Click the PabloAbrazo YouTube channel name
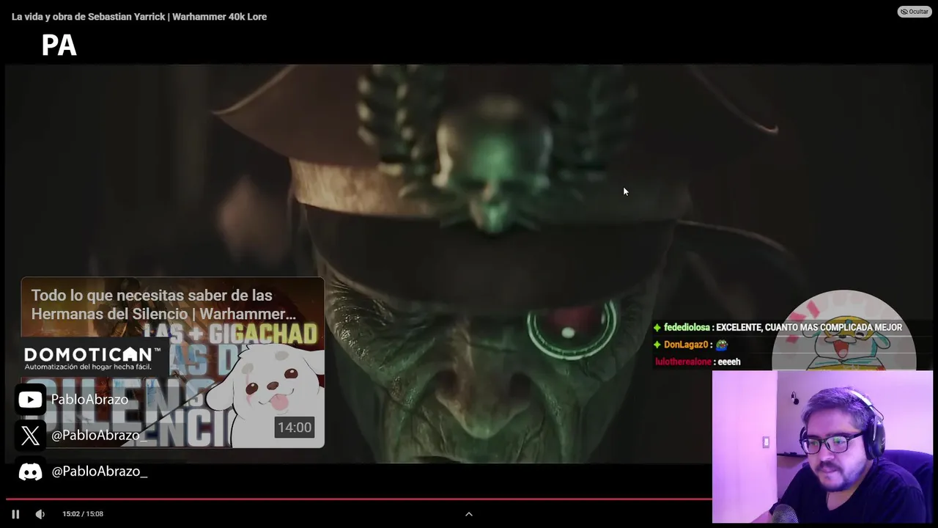Screen dimensions: 938x528 pos(89,400)
